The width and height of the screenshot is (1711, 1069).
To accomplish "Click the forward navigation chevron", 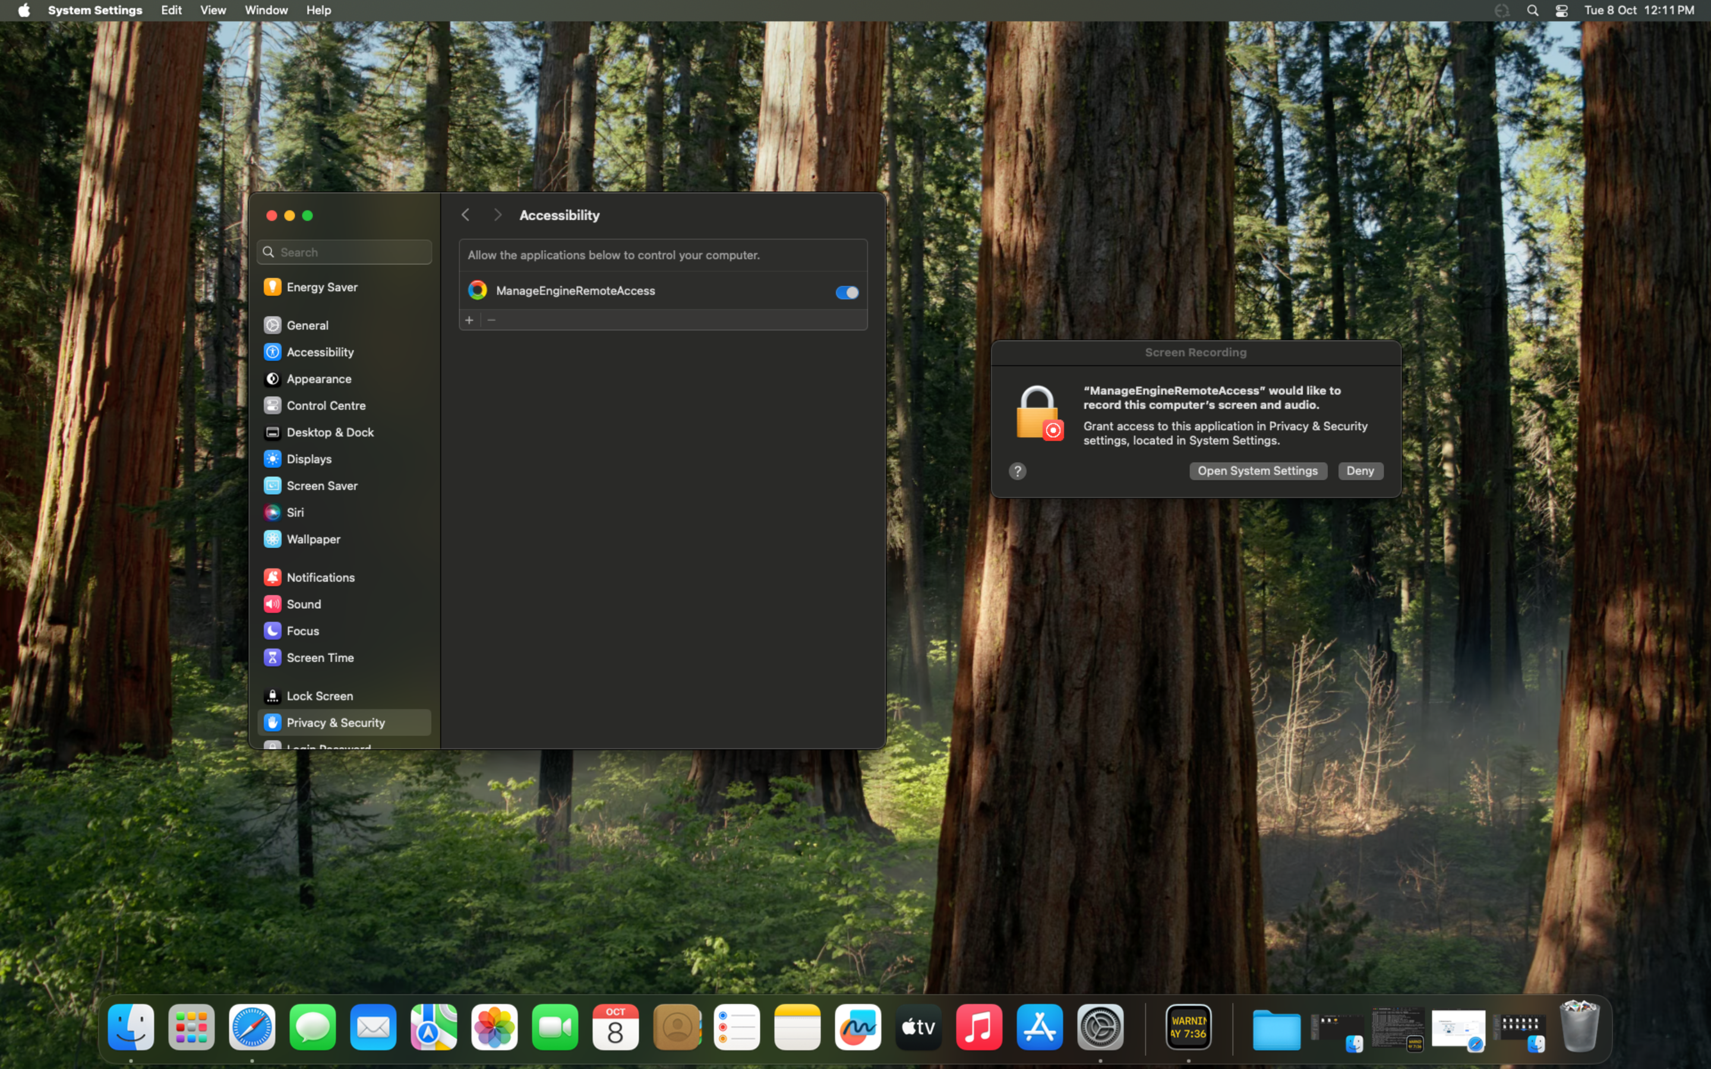I will tap(497, 214).
